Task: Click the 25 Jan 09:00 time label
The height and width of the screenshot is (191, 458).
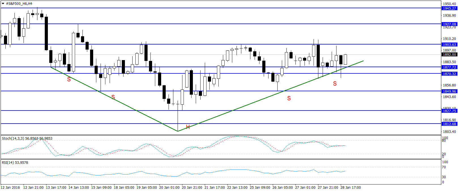Action: 260,188
